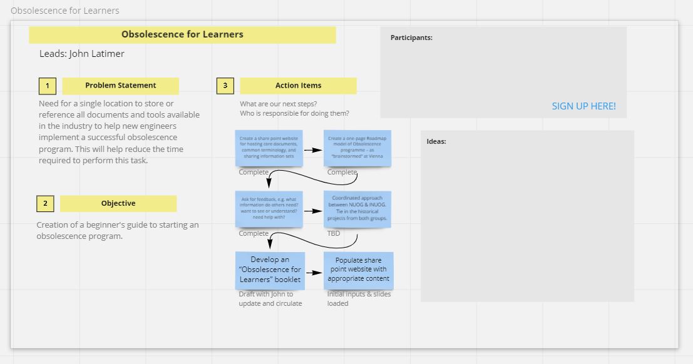Select the number 2 yellow box
This screenshot has width=693, height=364.
45,204
